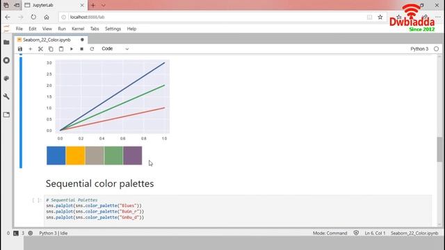The image size is (445, 250).
Task: Click the JupyterLab logo icon
Action: click(x=6, y=28)
